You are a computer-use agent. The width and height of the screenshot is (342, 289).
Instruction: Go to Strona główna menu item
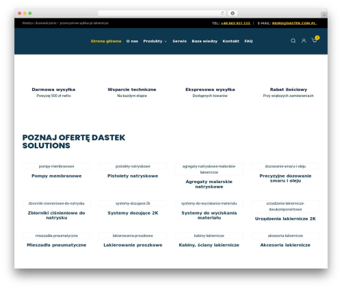coord(106,41)
